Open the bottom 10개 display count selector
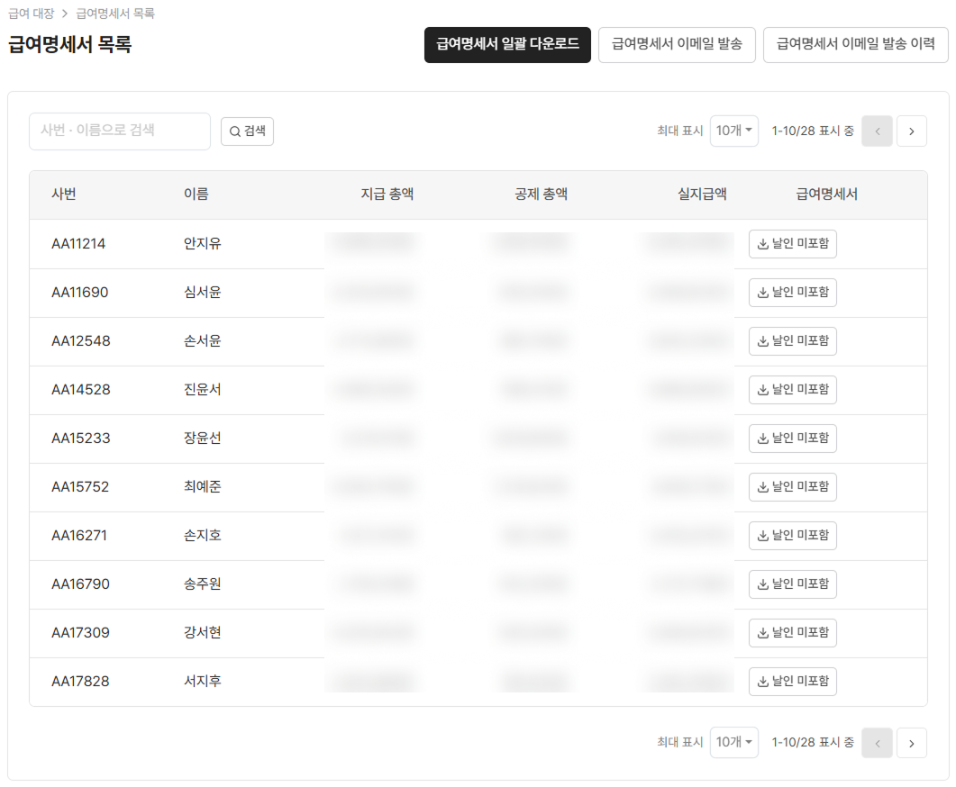Image resolution: width=956 pixels, height=787 pixels. pyautogui.click(x=733, y=743)
